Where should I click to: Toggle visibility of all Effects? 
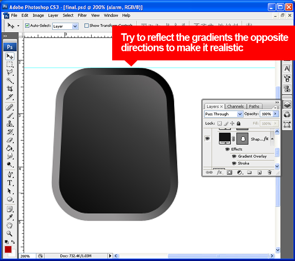[x=227, y=149]
